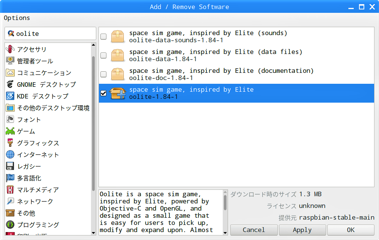The height and width of the screenshot is (240, 379).
Task: Select the KDE デスクトップ category label
Action: point(43,96)
